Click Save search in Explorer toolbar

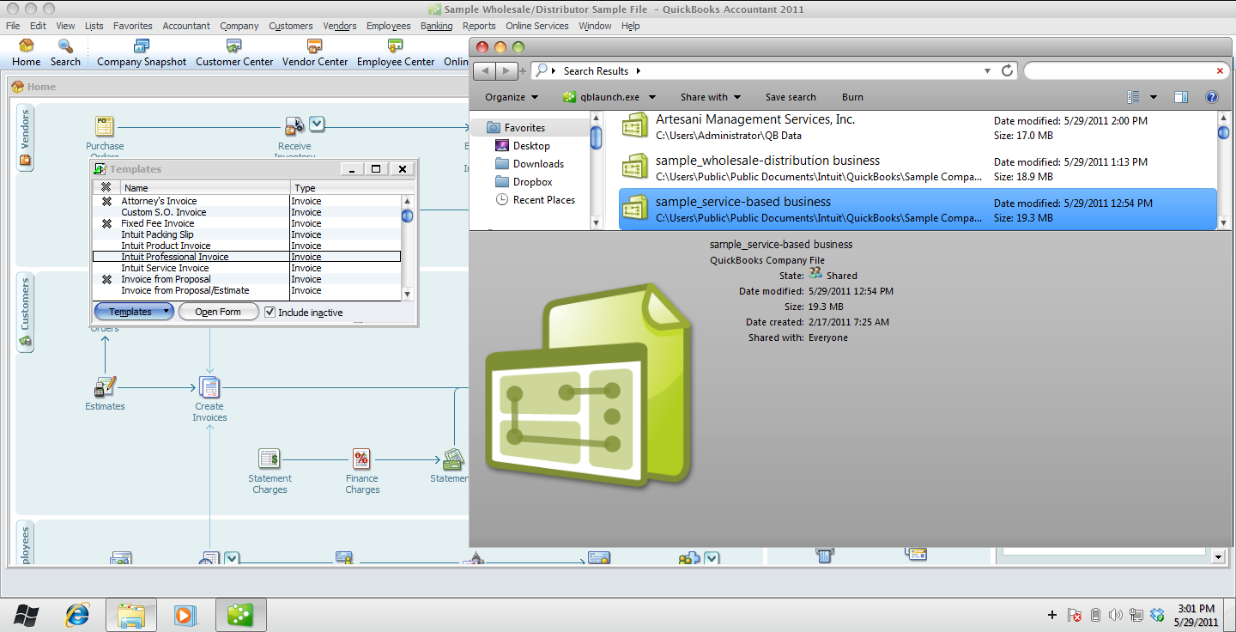click(791, 97)
